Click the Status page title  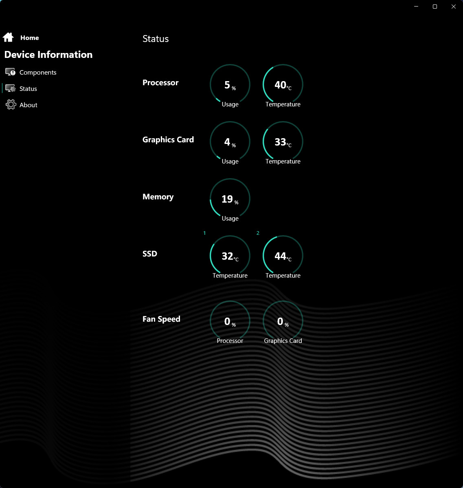pyautogui.click(x=156, y=39)
